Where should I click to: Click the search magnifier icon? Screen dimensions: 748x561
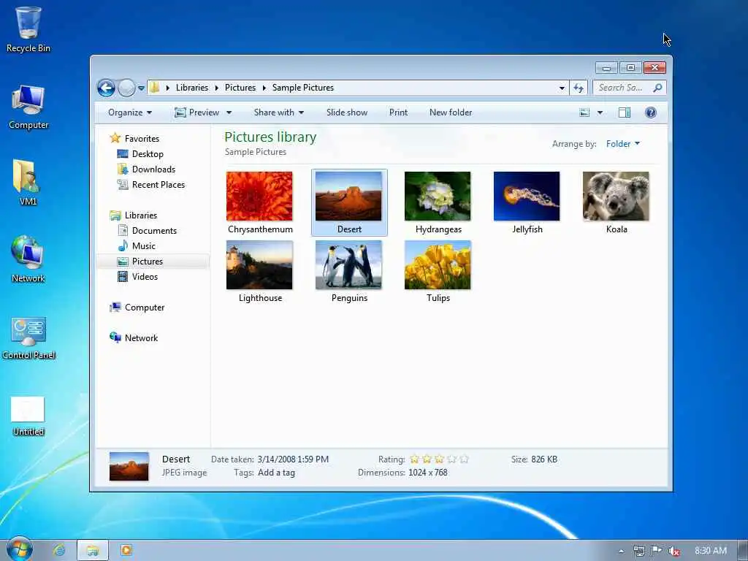(x=658, y=88)
